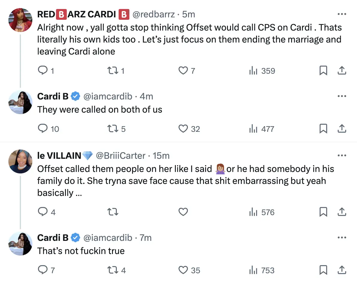Open the more options menu on @redbarrz's tweet
Screen dimensions: 357x281
point(342,14)
